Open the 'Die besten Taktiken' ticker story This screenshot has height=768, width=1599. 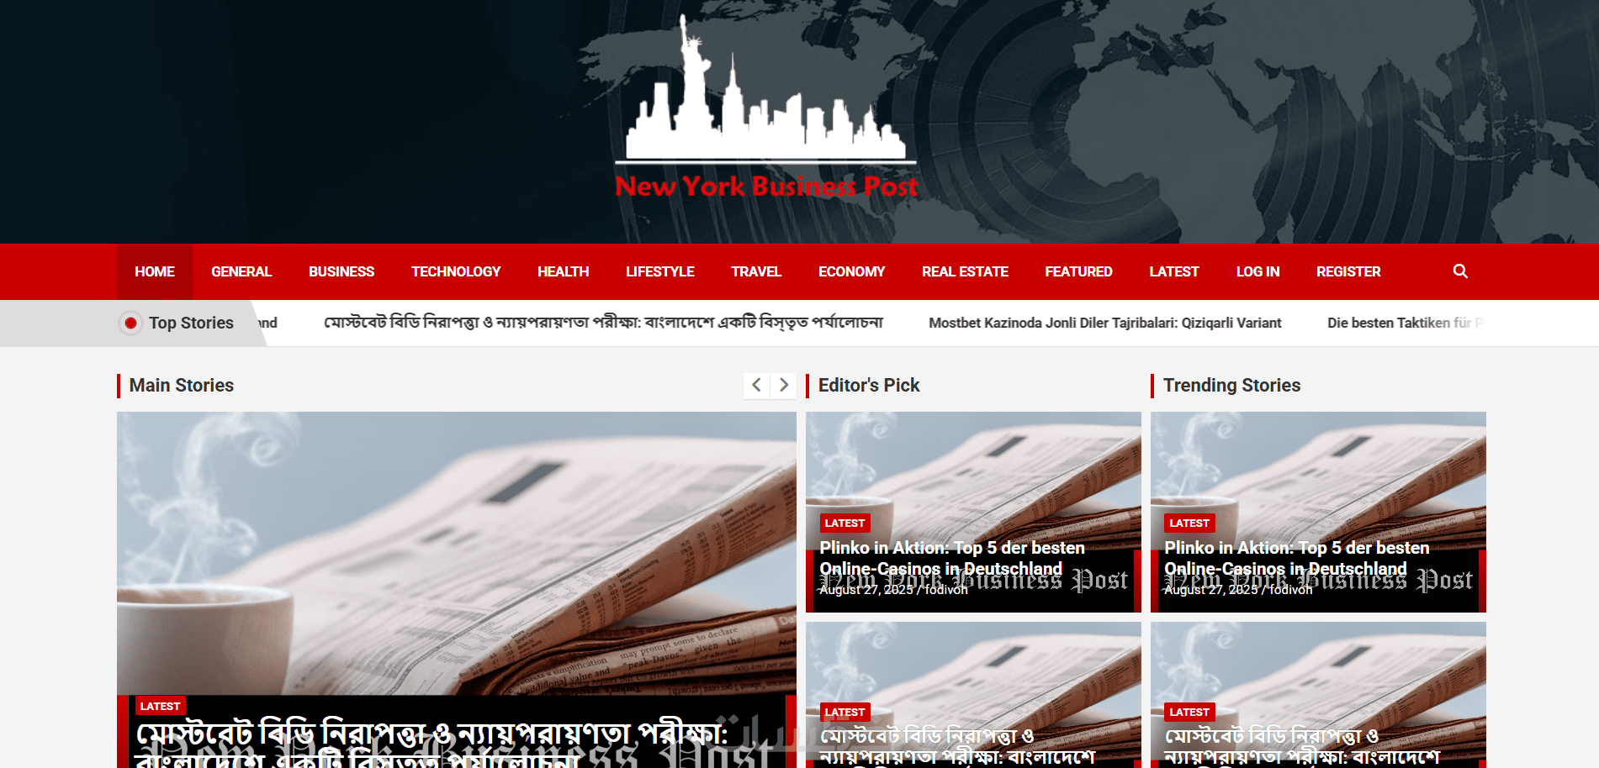[x=1405, y=323]
